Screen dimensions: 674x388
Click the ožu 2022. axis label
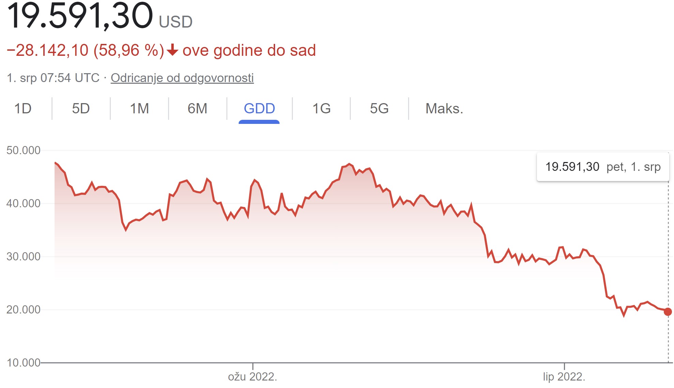(252, 377)
